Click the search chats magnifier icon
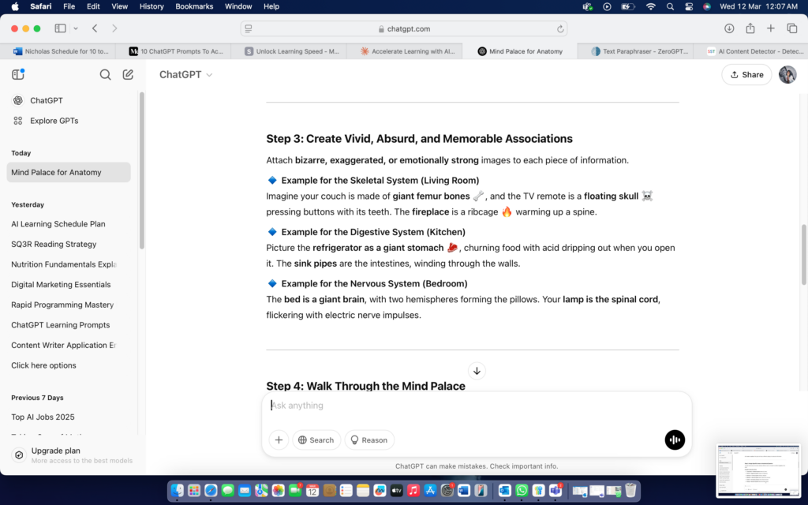The image size is (808, 505). 105,75
